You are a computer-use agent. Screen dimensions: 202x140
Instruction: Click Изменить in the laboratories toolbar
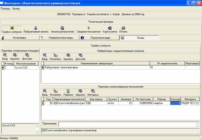coord(56,57)
